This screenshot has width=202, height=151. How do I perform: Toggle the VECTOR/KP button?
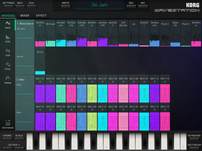tap(194, 146)
